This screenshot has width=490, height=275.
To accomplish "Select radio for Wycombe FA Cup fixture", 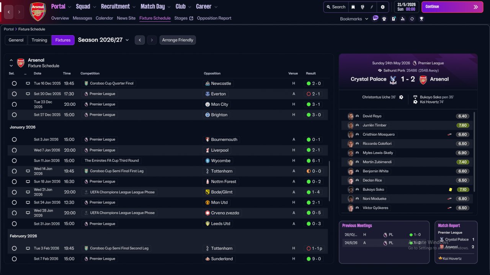I will tap(14, 161).
